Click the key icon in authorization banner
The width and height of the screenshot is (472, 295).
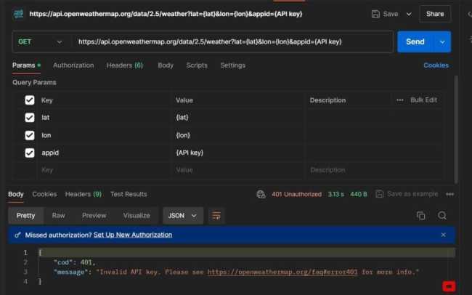(x=17, y=235)
